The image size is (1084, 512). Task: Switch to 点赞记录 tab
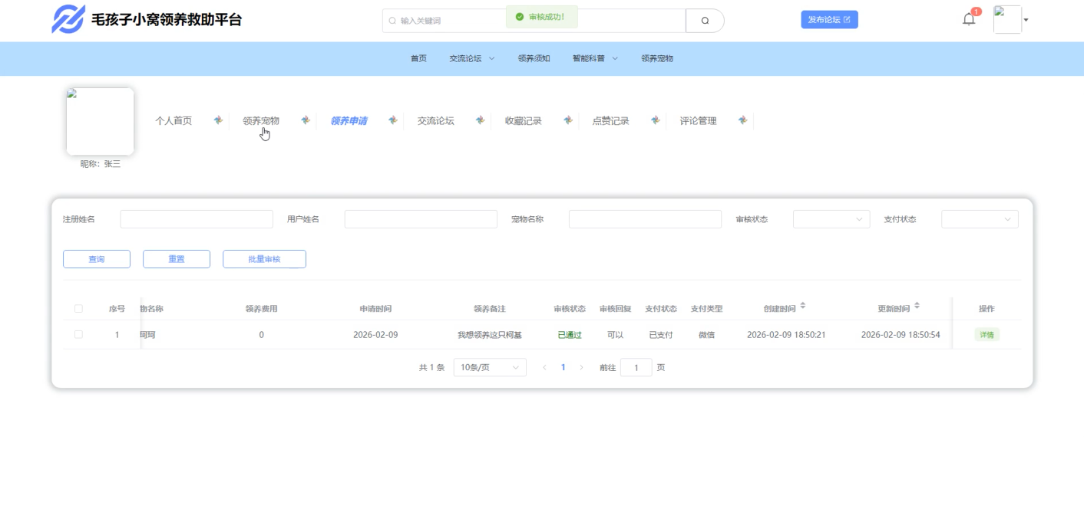[x=611, y=120]
